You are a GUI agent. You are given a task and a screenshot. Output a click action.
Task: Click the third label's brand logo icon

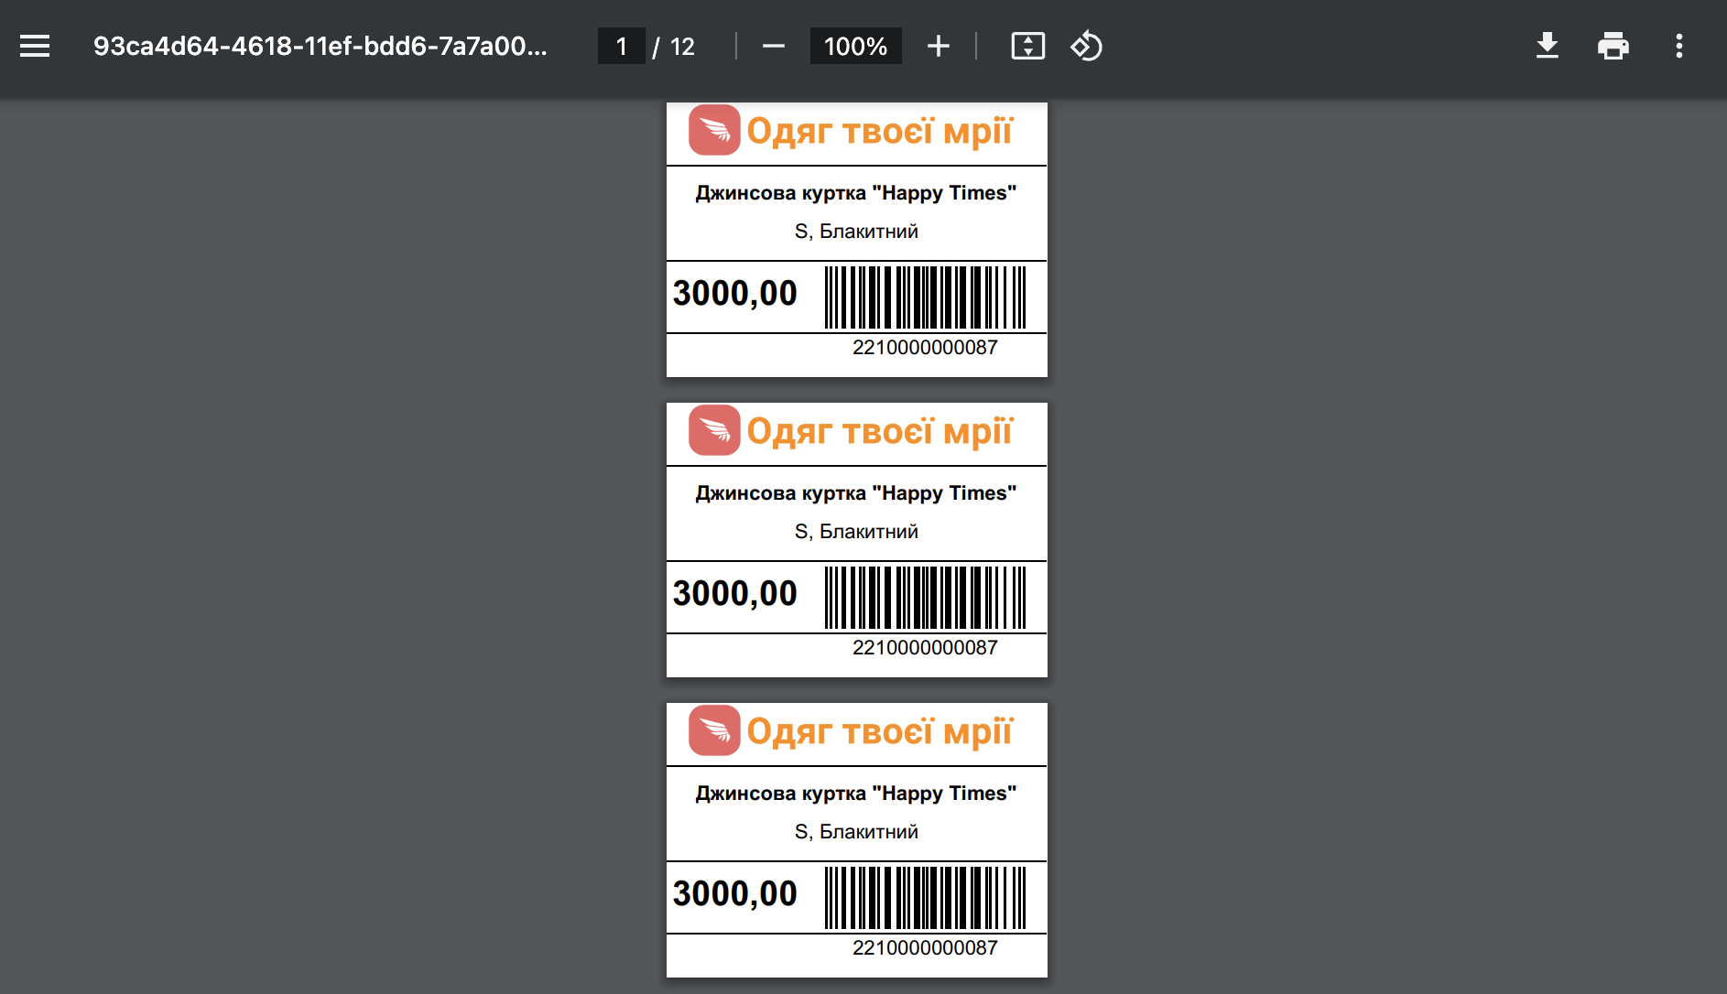tap(714, 730)
